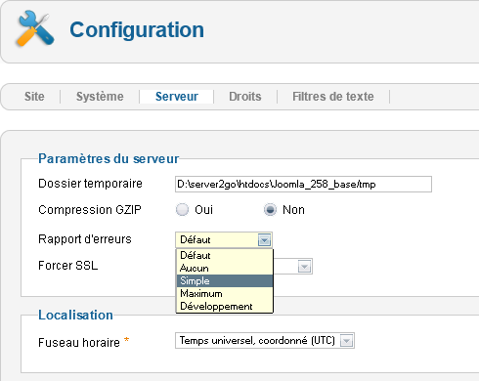Select the Serveur tab
Image resolution: width=479 pixels, height=381 pixels.
coord(177,97)
